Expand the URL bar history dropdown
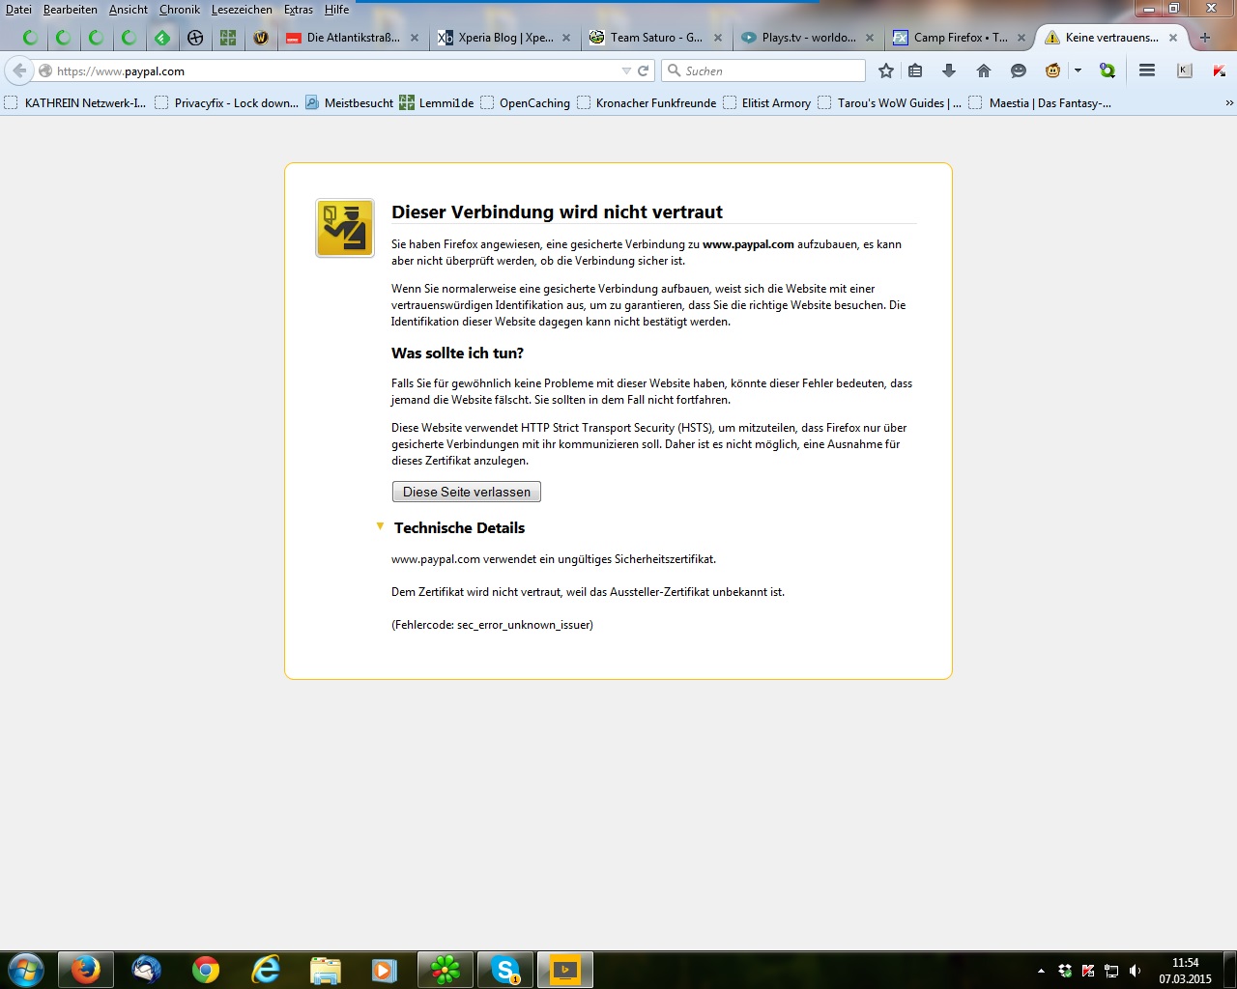The image size is (1237, 989). 626,71
